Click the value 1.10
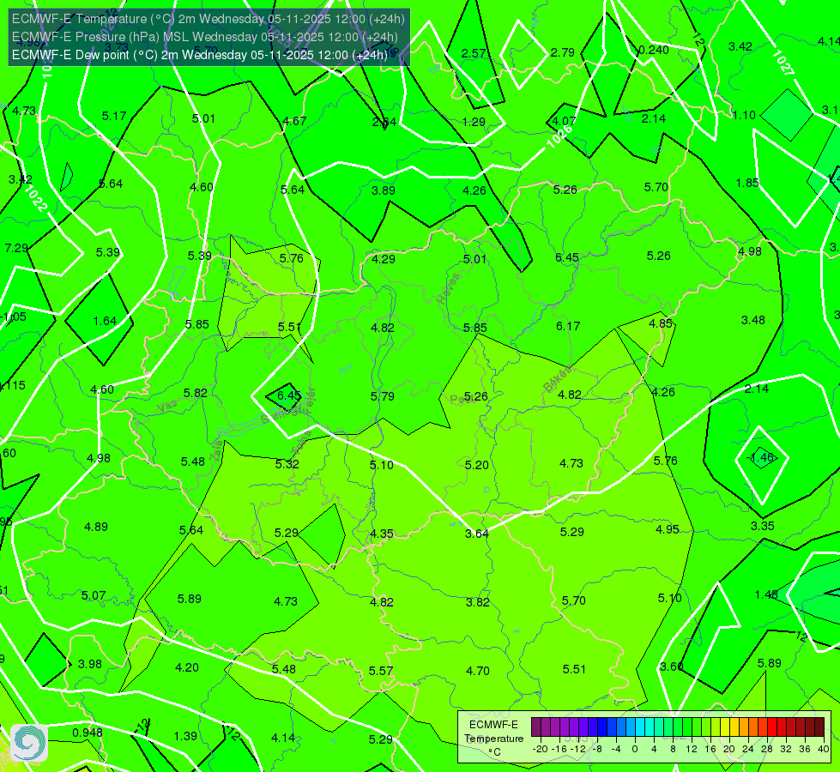840x772 pixels. coord(744,115)
